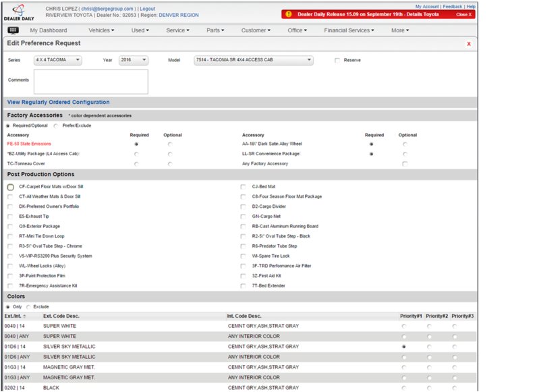Open the My Account link
539x392 pixels.
(x=426, y=7)
